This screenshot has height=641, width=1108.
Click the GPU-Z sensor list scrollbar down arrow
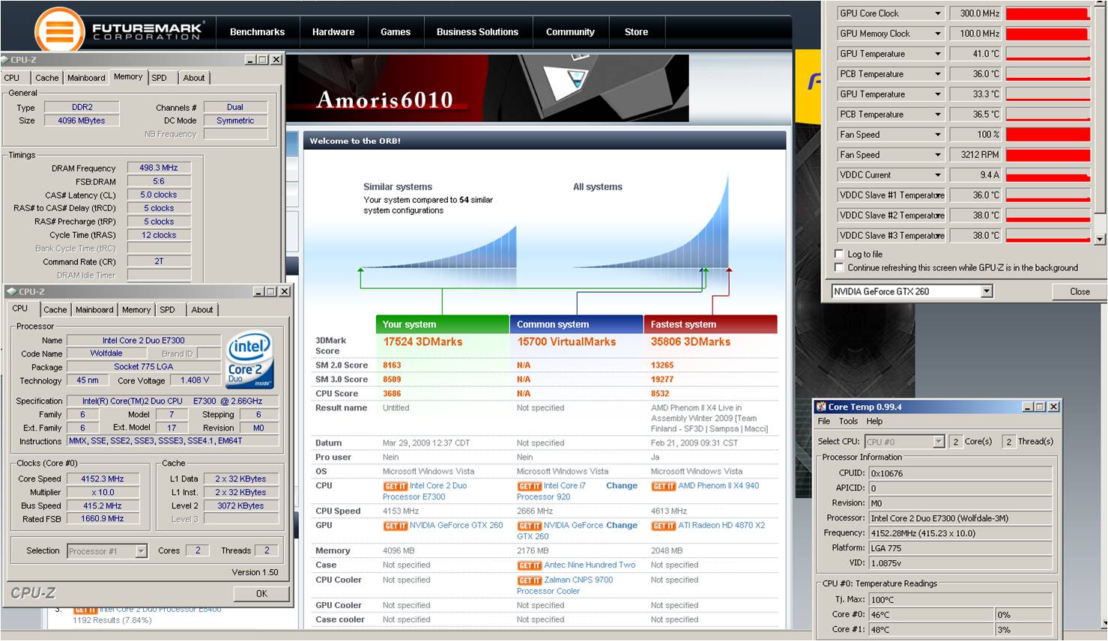pyautogui.click(x=1100, y=240)
